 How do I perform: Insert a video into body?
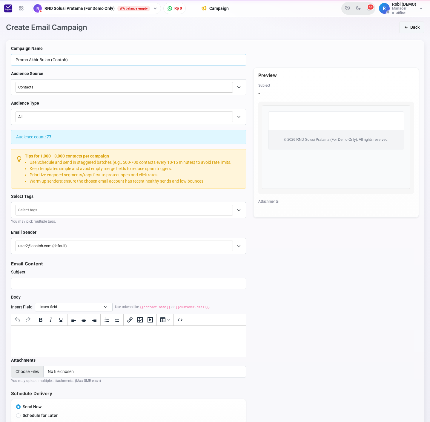[150, 320]
